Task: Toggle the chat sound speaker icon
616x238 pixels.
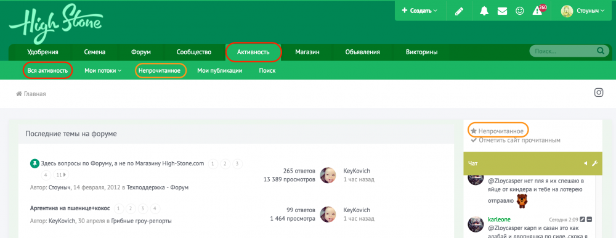Action: pyautogui.click(x=586, y=163)
